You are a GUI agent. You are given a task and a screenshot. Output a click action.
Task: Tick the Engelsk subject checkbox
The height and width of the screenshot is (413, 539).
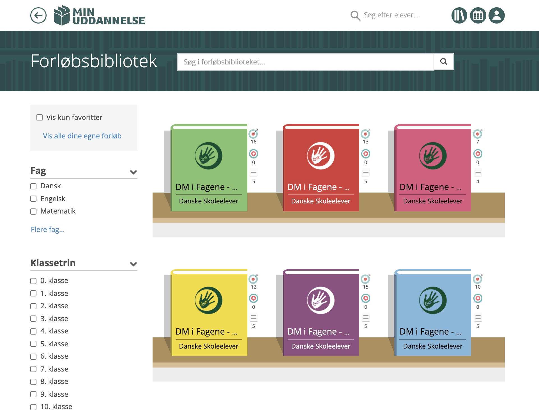click(x=33, y=199)
